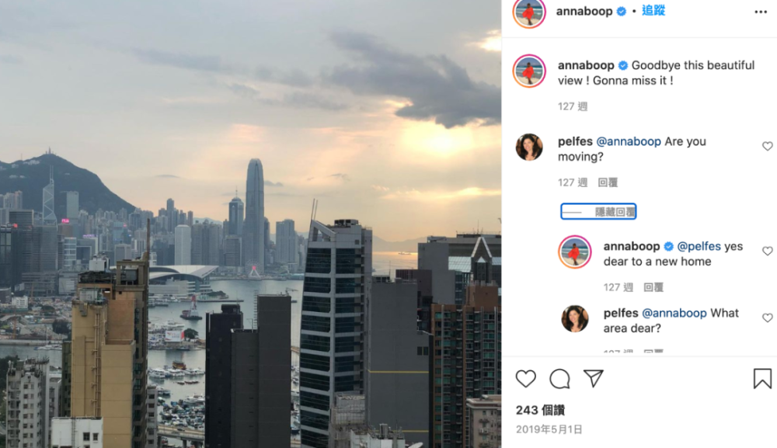Screen dimensions: 777x448
Task: Collapse replies with 隱藏回覆 button
Action: point(598,212)
